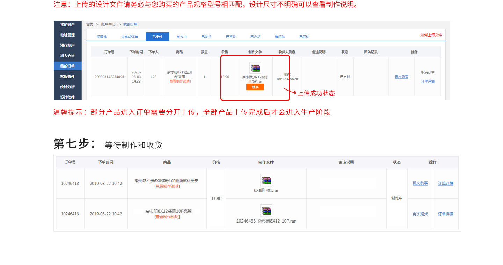Image resolution: width=503 pixels, height=265 pixels.
Task: Click the 回访记录 column header
Action: point(371,52)
